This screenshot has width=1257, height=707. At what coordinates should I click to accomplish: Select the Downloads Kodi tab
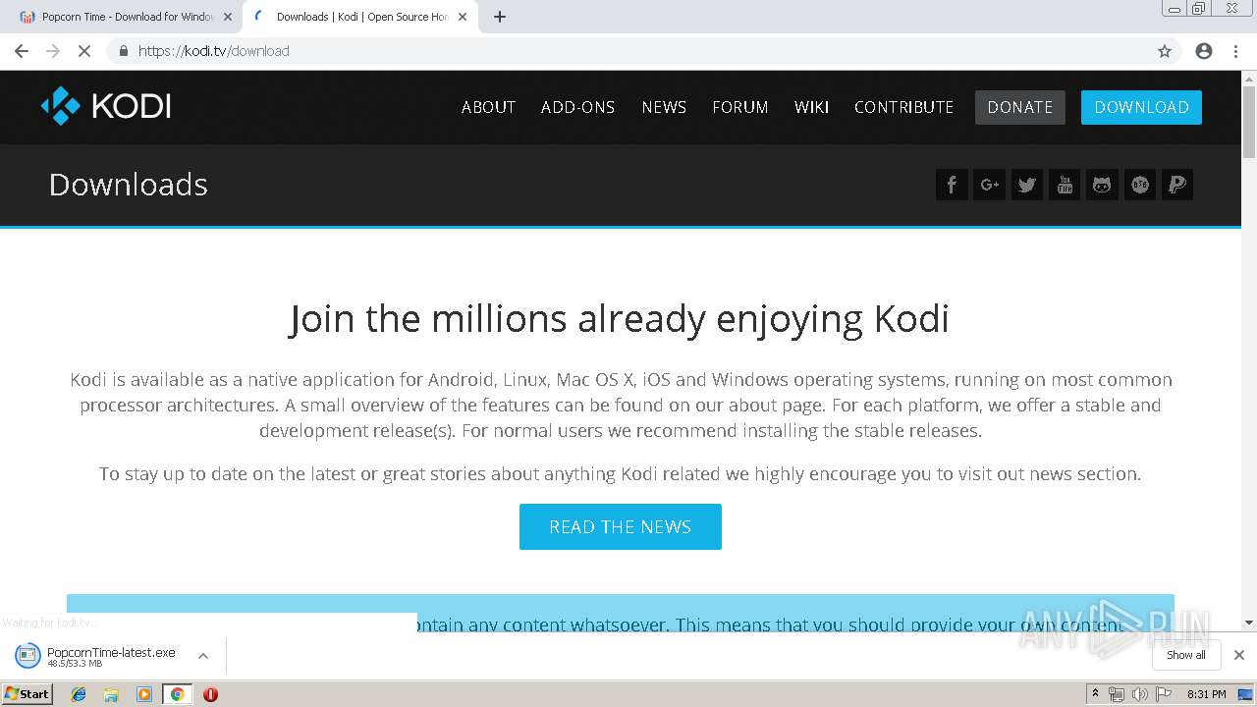coord(358,17)
